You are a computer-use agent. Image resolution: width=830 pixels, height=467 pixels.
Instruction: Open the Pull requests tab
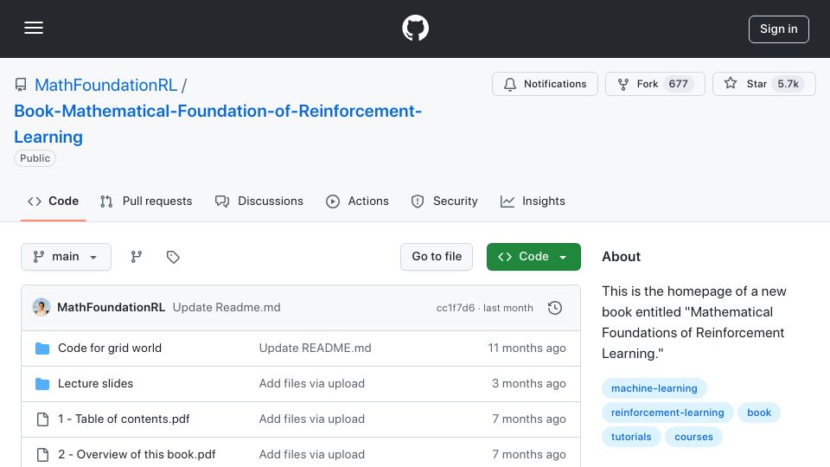point(146,202)
